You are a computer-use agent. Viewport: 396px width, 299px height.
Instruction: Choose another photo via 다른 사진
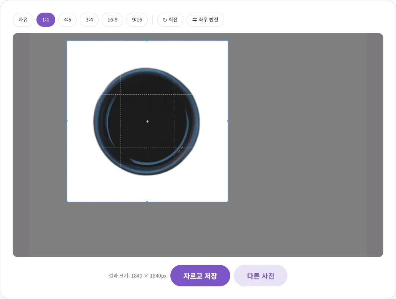[261, 276]
